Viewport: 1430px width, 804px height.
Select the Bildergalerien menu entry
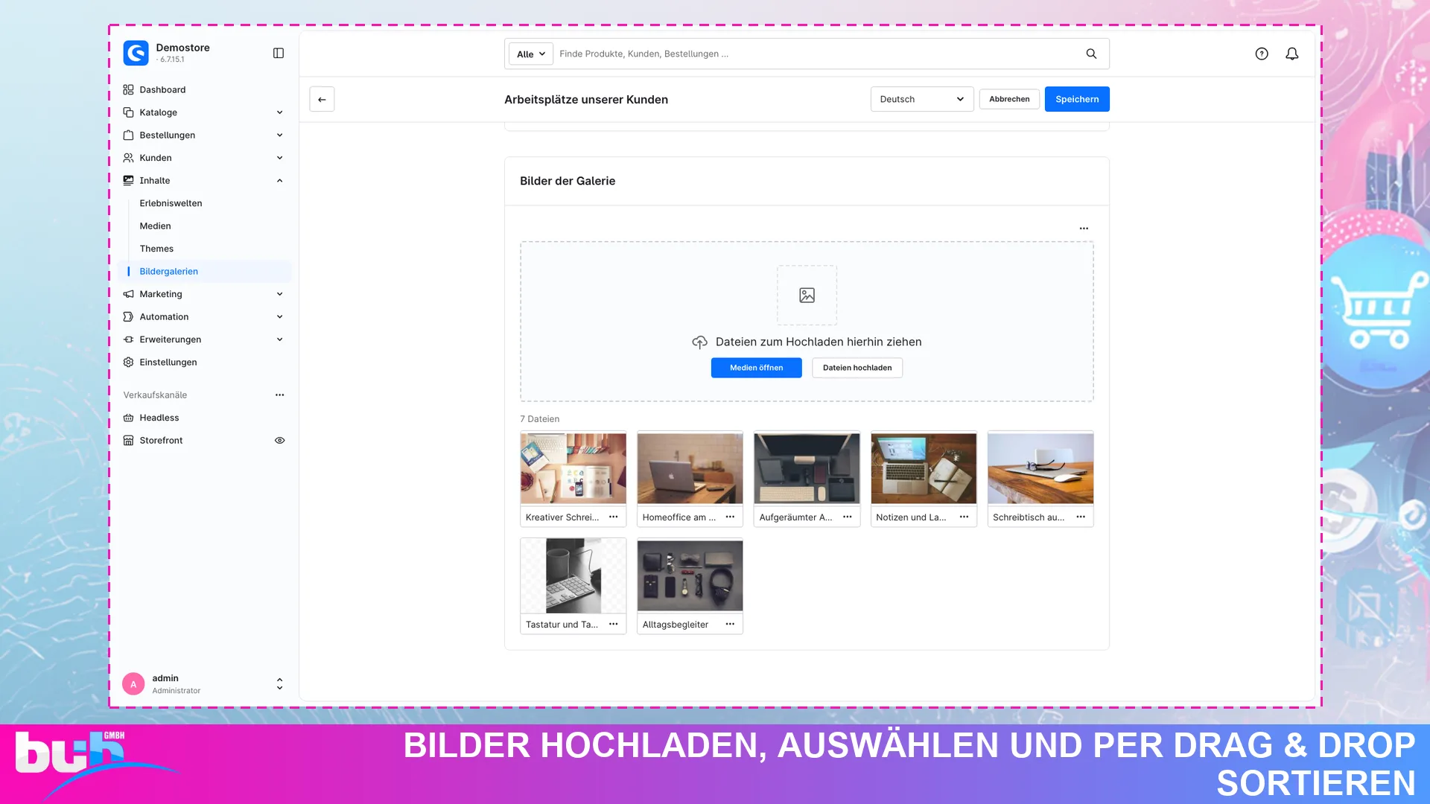point(204,272)
